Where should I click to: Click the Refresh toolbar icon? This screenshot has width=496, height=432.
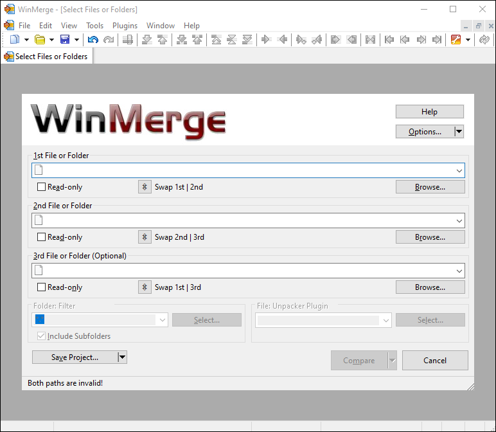[x=484, y=40]
